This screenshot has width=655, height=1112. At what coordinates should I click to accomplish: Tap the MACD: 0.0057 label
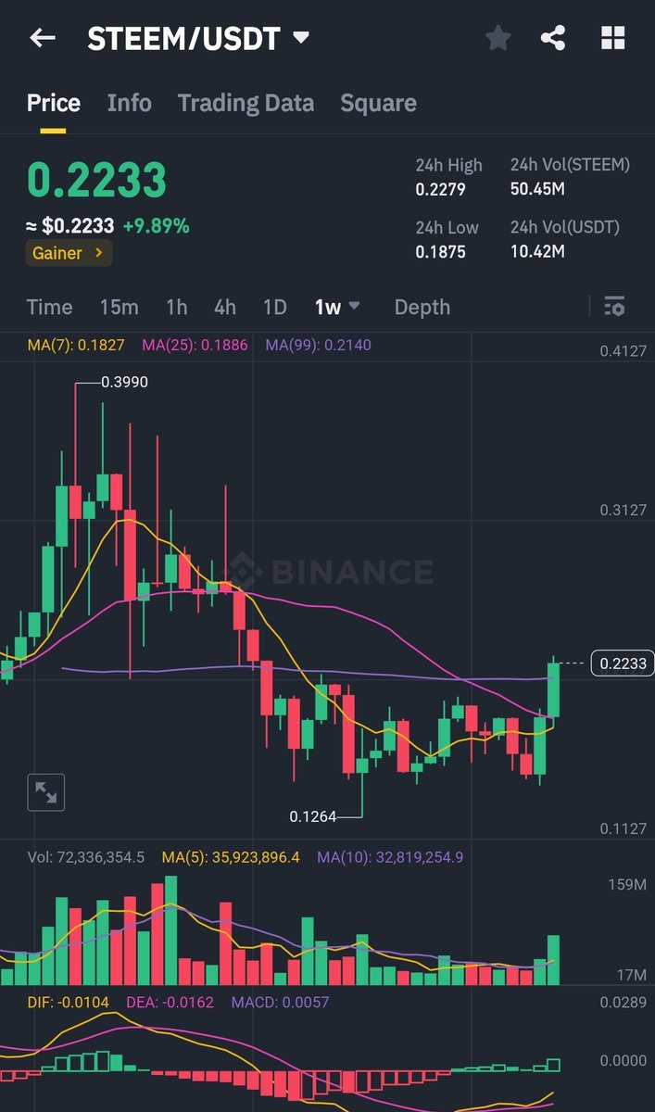click(280, 1002)
